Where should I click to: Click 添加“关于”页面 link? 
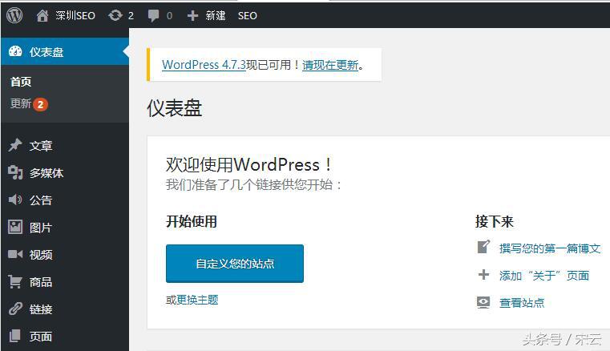pyautogui.click(x=543, y=276)
